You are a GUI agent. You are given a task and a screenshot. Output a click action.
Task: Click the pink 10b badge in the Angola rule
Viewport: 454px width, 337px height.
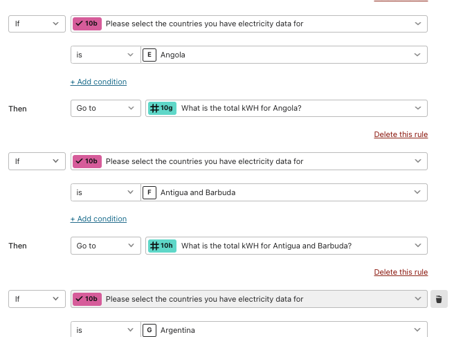pos(87,24)
